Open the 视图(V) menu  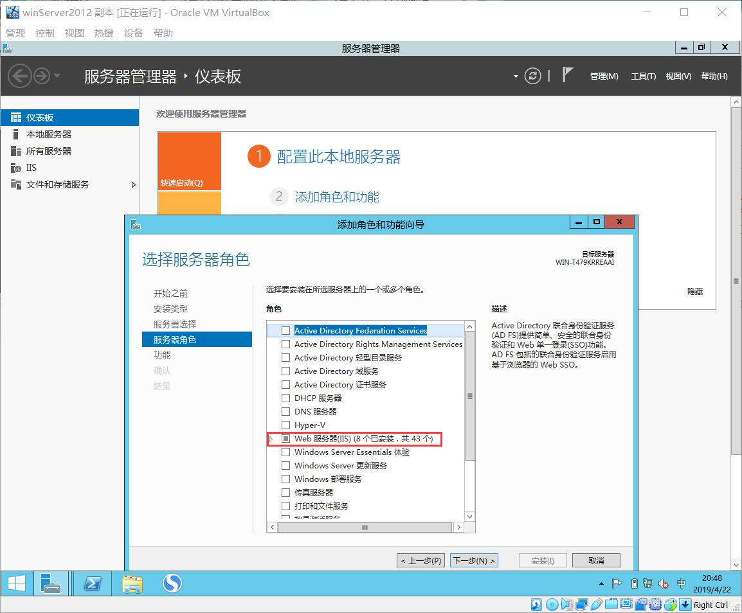pos(678,76)
